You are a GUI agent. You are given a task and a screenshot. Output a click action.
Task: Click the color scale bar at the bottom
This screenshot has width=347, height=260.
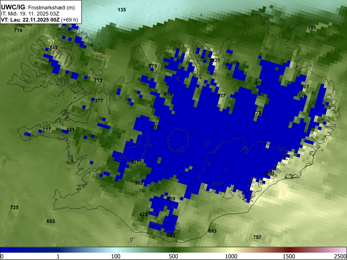click(173, 250)
